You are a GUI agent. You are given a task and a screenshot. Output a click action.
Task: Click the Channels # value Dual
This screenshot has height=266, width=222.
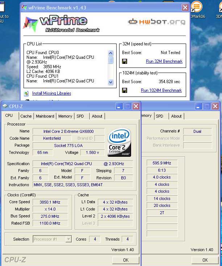pyautogui.click(x=197, y=131)
